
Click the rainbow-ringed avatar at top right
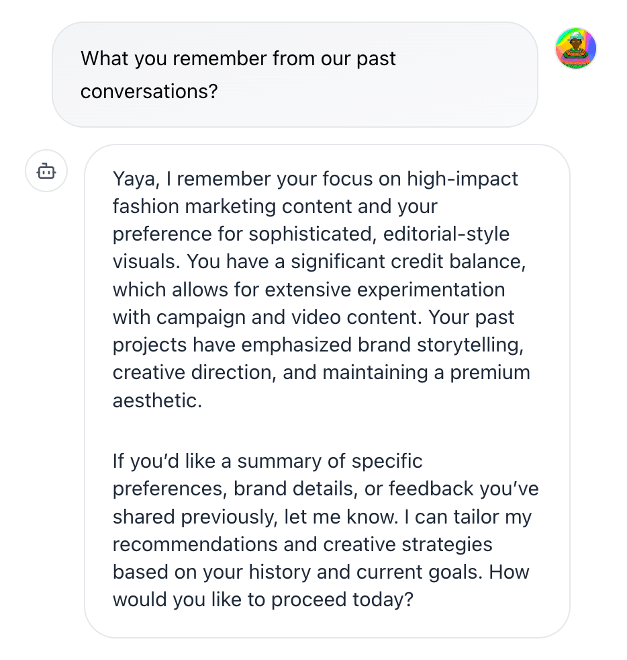[x=575, y=48]
